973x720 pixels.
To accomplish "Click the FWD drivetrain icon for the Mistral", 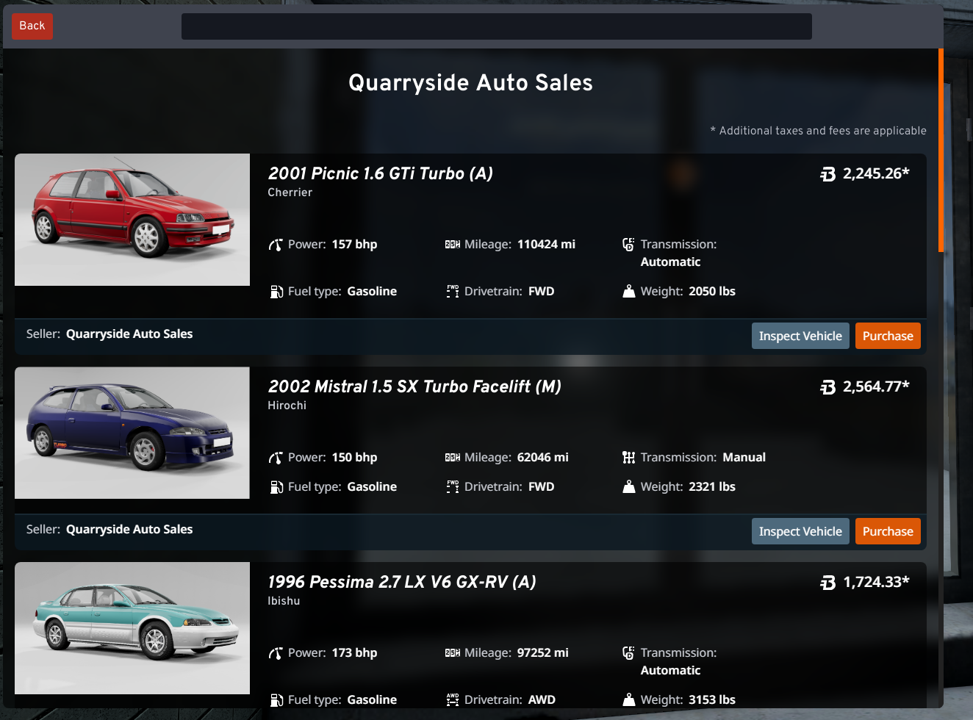I will click(453, 487).
